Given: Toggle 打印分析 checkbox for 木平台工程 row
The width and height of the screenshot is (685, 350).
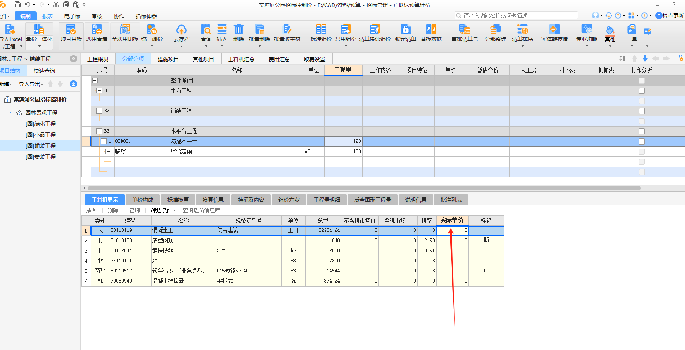Looking at the screenshot, I should click(x=642, y=131).
